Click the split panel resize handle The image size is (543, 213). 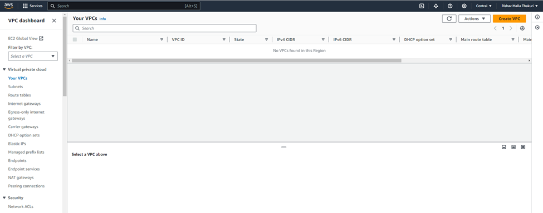coord(283,147)
